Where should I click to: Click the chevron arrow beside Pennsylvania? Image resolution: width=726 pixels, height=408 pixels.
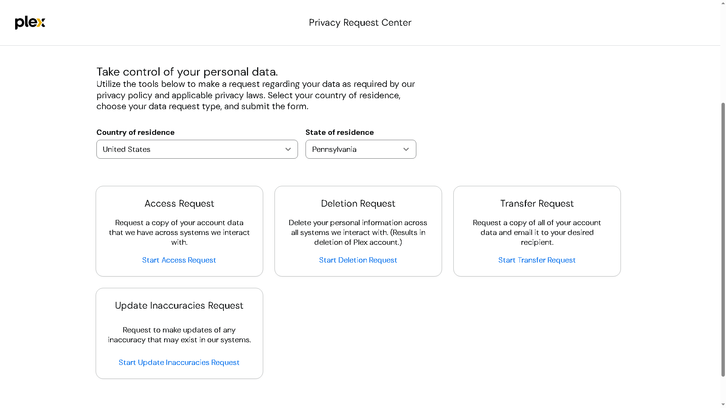[406, 149]
